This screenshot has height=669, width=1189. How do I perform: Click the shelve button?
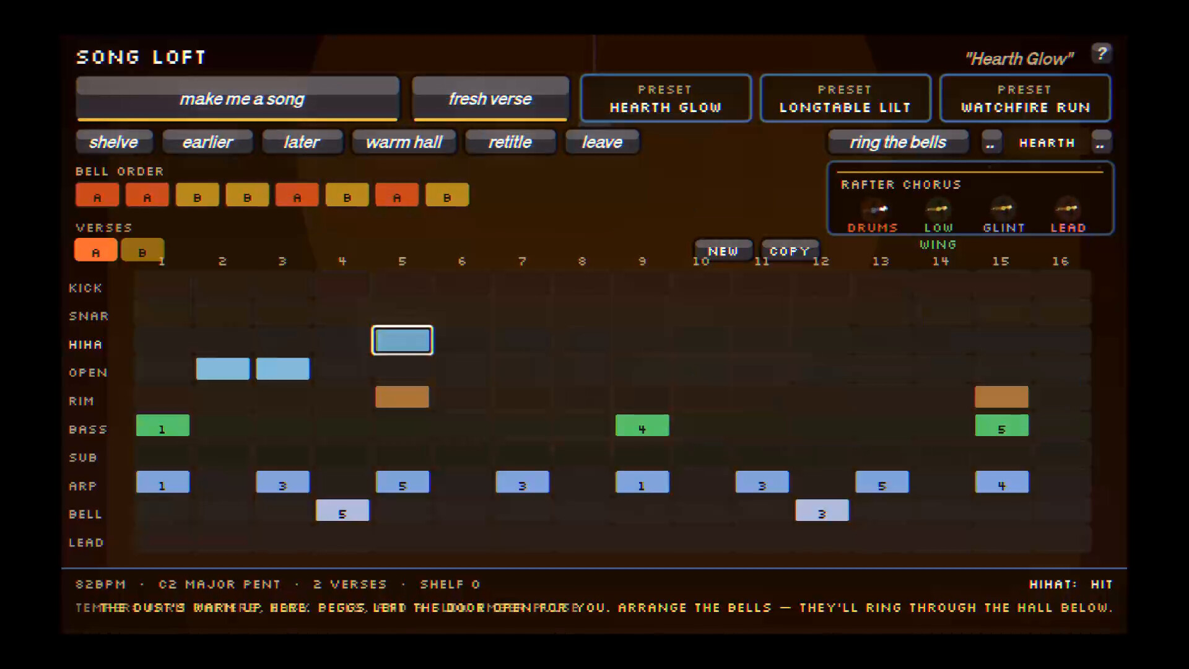(114, 142)
